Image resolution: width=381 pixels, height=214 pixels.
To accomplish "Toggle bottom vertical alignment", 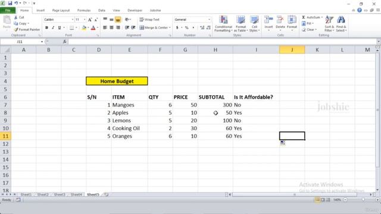I will pos(118,20).
